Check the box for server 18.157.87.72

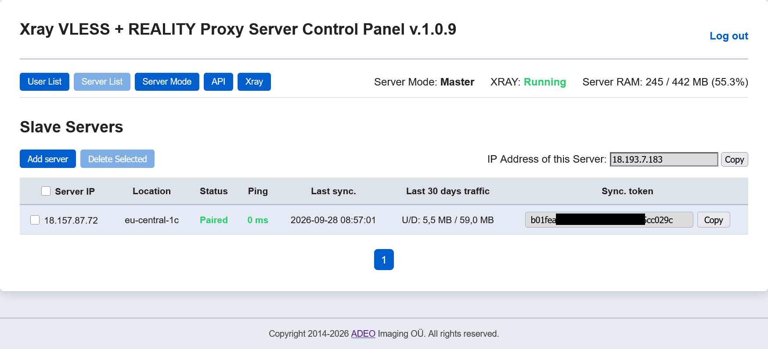pyautogui.click(x=35, y=220)
